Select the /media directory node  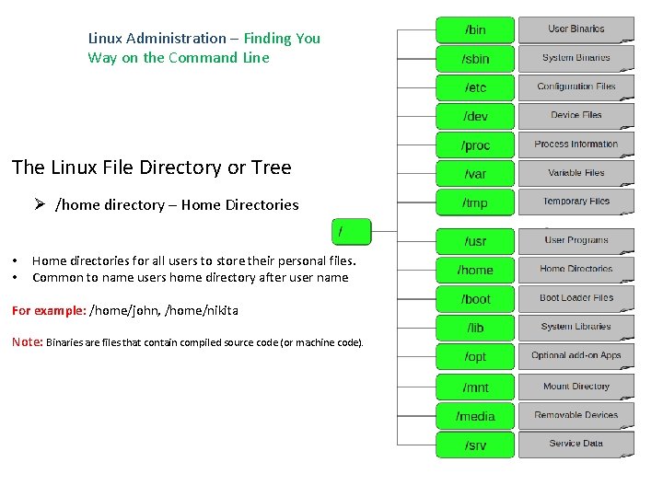tap(475, 416)
